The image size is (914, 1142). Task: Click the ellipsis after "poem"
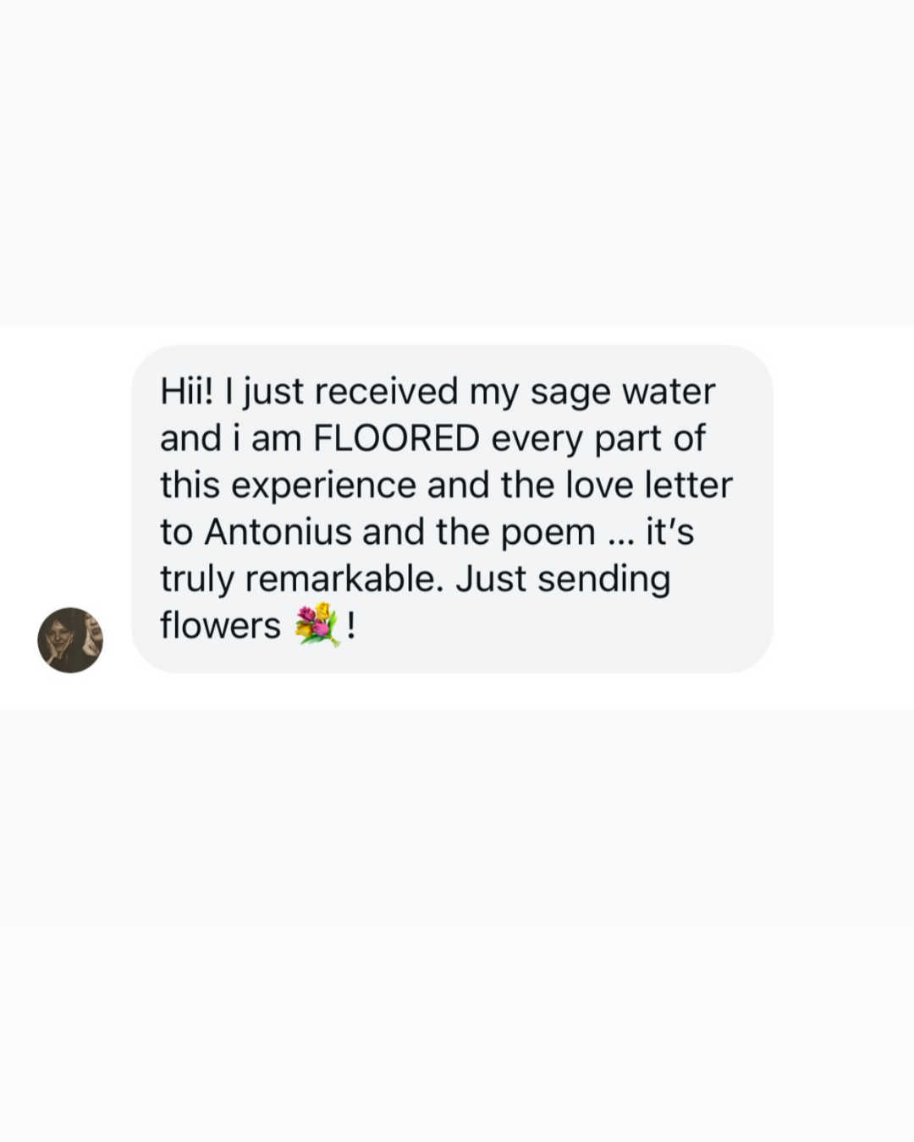pos(620,534)
